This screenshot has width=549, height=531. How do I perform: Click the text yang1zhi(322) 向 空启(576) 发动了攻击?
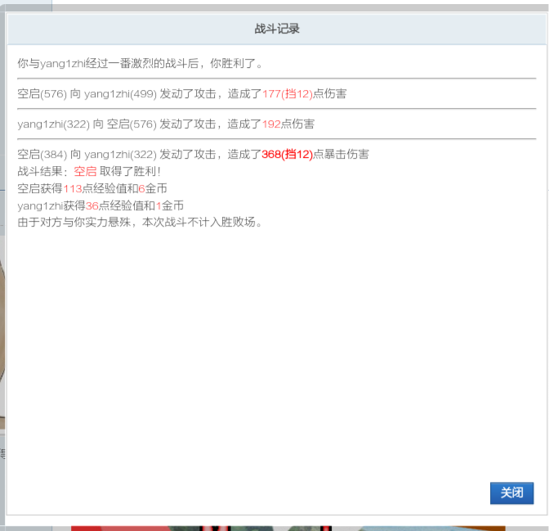pos(117,124)
